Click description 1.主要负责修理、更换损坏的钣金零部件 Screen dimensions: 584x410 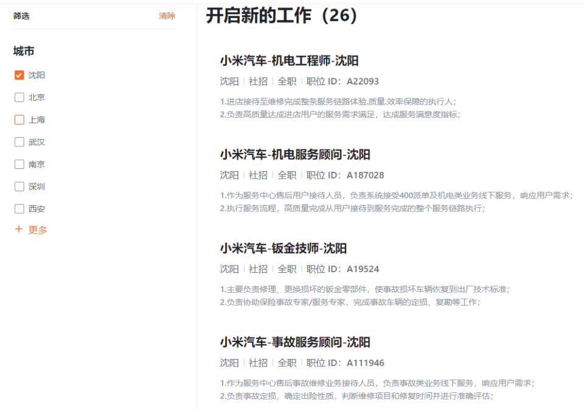click(x=364, y=289)
